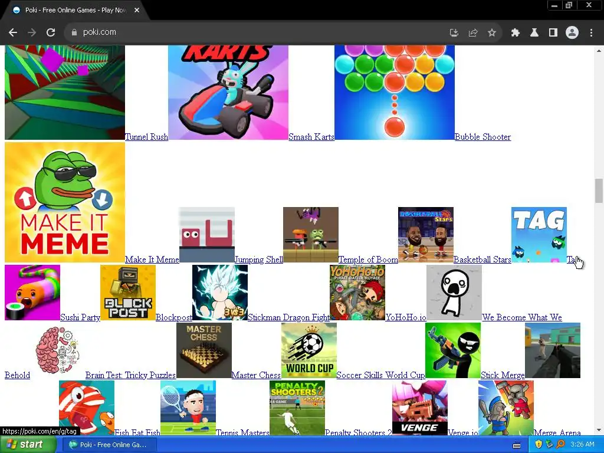Open the Chrome three-dot menu
The width and height of the screenshot is (604, 453).
pos(591,33)
